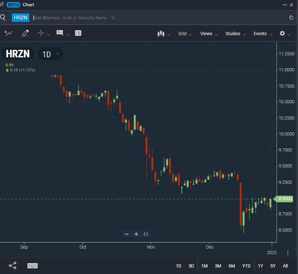The image size is (298, 274).
Task: Open the Grid menu
Action: pos(185,34)
